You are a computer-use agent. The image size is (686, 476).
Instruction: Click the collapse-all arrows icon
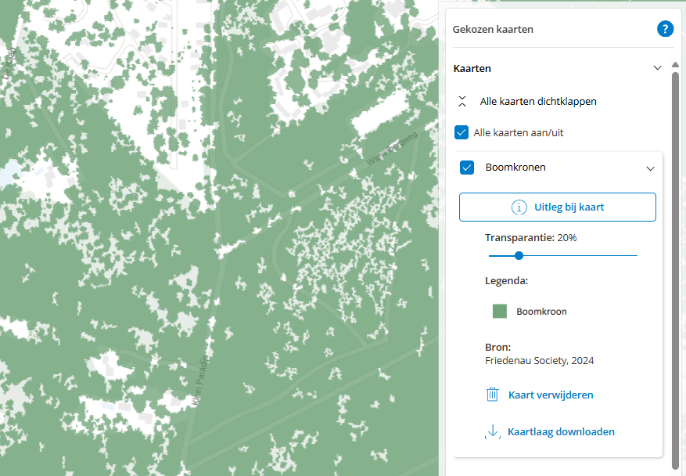pos(462,101)
